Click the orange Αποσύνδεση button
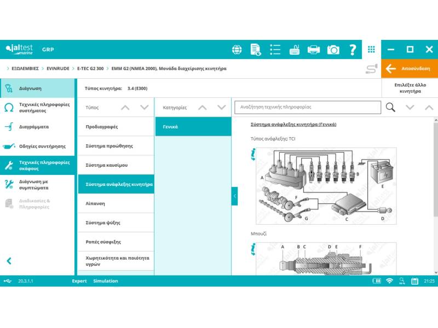The height and width of the screenshot is (328, 438). (x=410, y=69)
